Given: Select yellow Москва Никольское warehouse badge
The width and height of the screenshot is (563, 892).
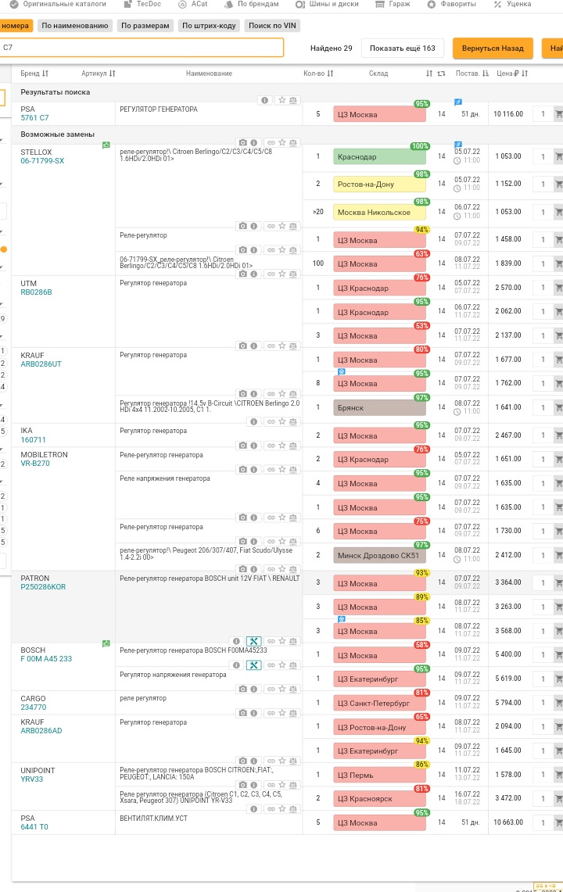Looking at the screenshot, I should coord(379,212).
